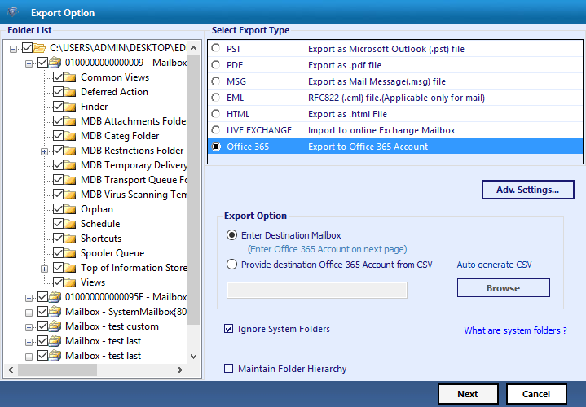Click the SystemMailbox mailbox icon
Viewport: 586px width, 407px height.
[55, 312]
